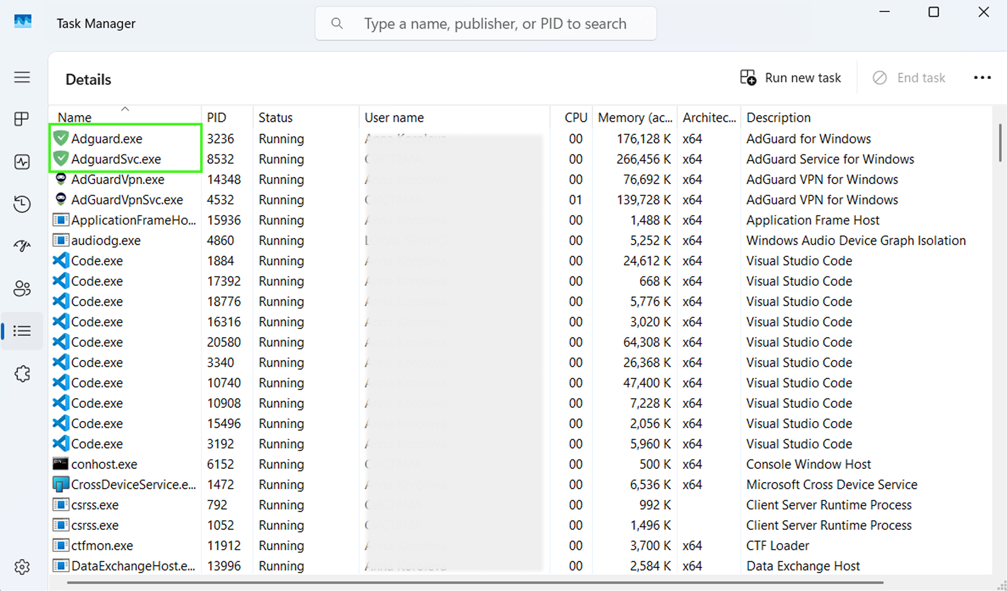Select the audiodg.exe process name
The image size is (1007, 591).
pyautogui.click(x=106, y=241)
